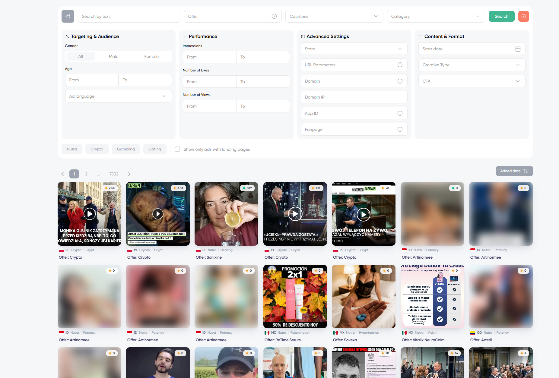This screenshot has height=378, width=559.
Task: Open the Start date calendar icon
Action: (x=518, y=49)
